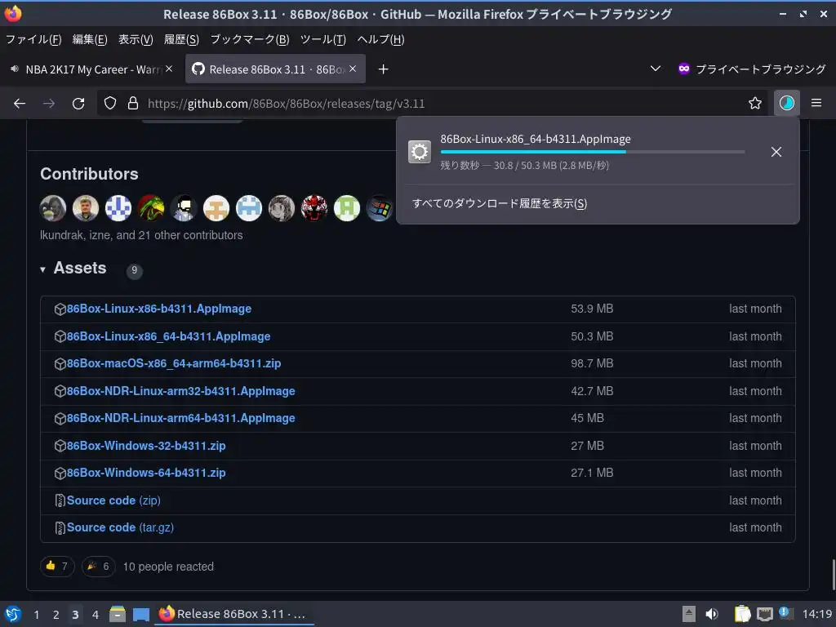Click the Firefox taskbar window entry
Screen dimensions: 836x627
coord(234,614)
